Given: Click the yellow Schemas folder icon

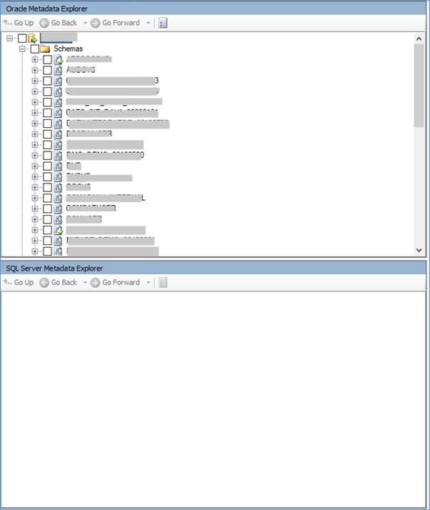Looking at the screenshot, I should [45, 49].
